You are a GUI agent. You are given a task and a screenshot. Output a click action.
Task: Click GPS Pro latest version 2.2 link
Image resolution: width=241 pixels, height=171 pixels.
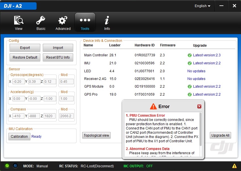tap(207, 94)
